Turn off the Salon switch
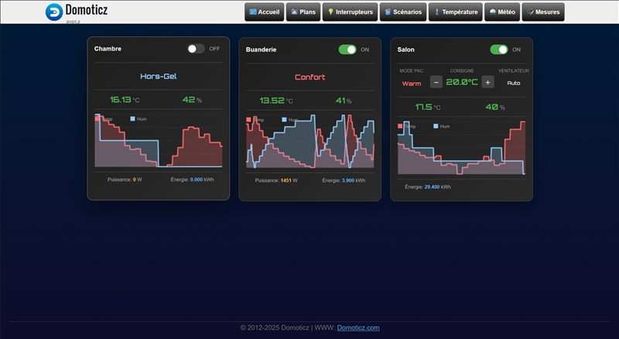 pos(499,50)
